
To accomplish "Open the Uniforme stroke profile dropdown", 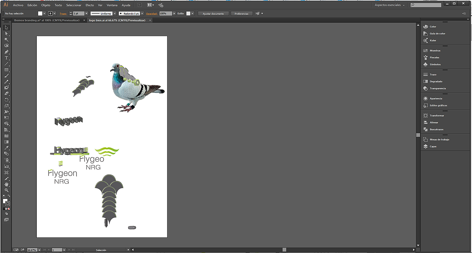I will [115, 13].
